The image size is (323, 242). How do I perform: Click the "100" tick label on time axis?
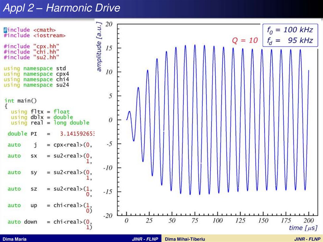click(x=217, y=220)
